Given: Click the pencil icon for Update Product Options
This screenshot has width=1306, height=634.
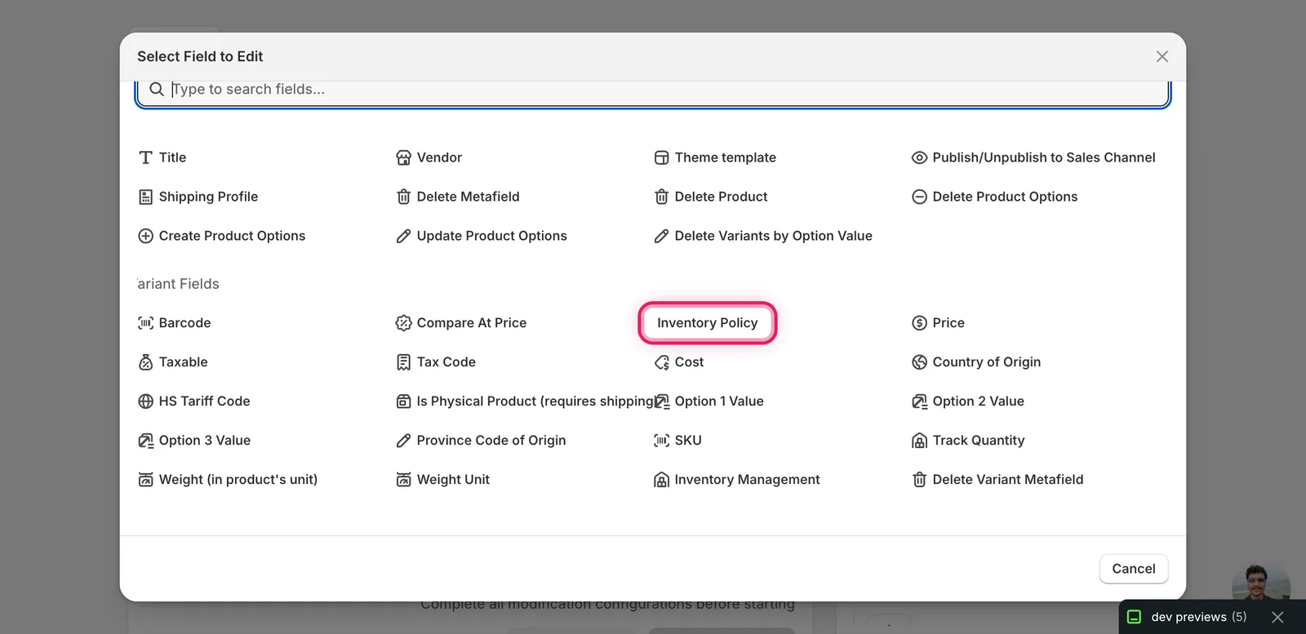Looking at the screenshot, I should point(403,236).
